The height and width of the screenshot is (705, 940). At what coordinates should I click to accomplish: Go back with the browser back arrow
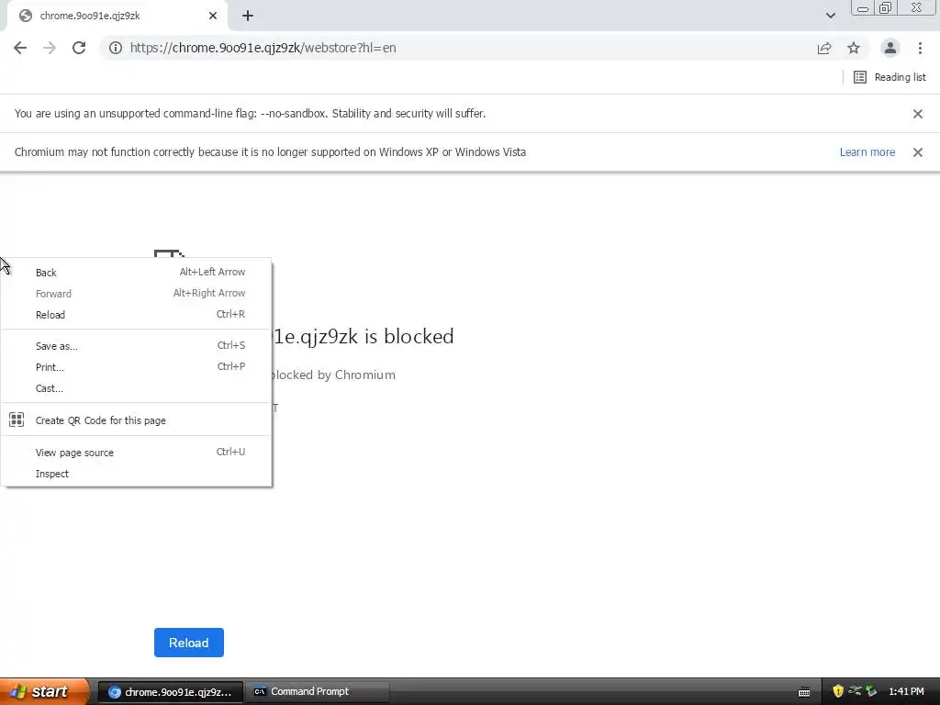(20, 48)
